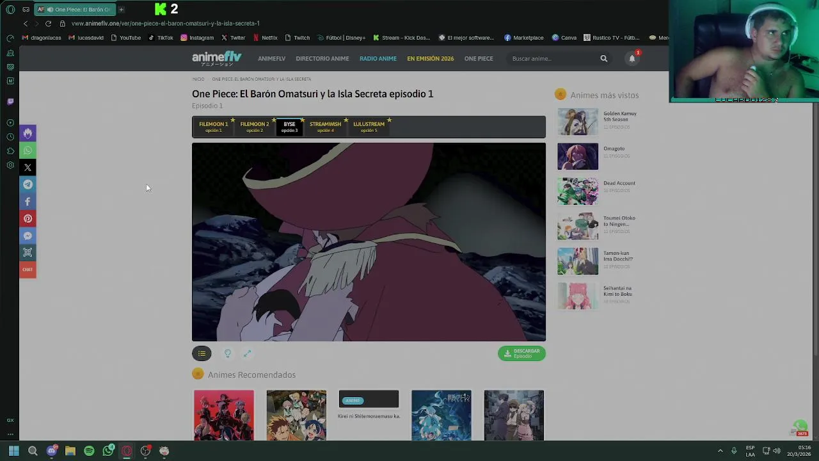
Task: Toggle the lights-off bulb icon below player
Action: pyautogui.click(x=227, y=353)
